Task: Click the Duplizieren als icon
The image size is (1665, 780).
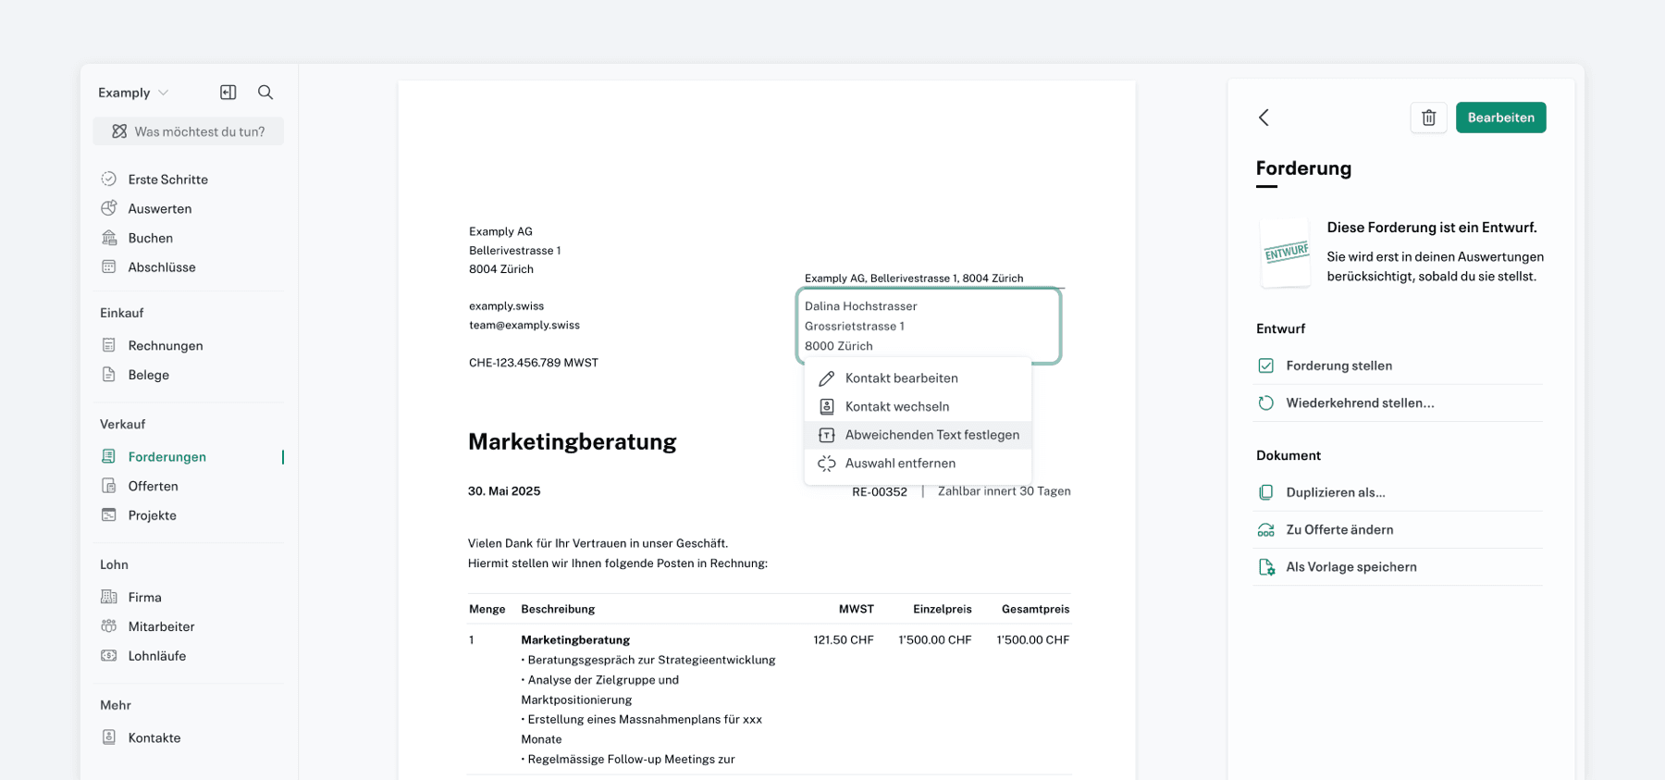Action: point(1266,492)
